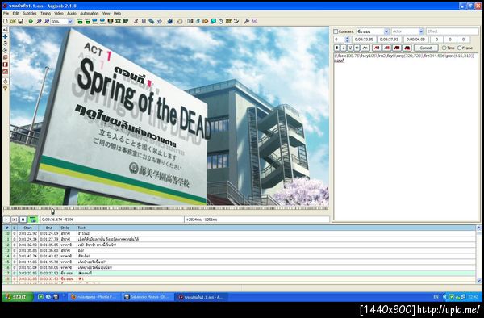Image resolution: width=484 pixels, height=318 pixels.
Task: Open the Options hammer icon
Action: click(x=246, y=21)
